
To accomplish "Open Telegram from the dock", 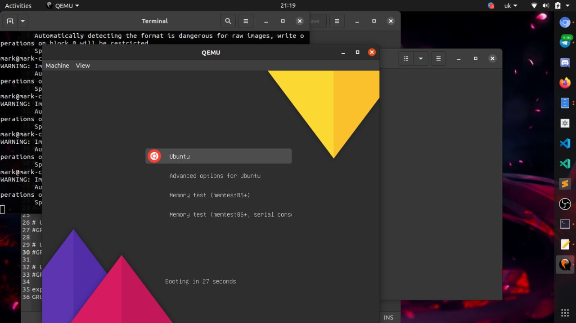I will coord(565,42).
